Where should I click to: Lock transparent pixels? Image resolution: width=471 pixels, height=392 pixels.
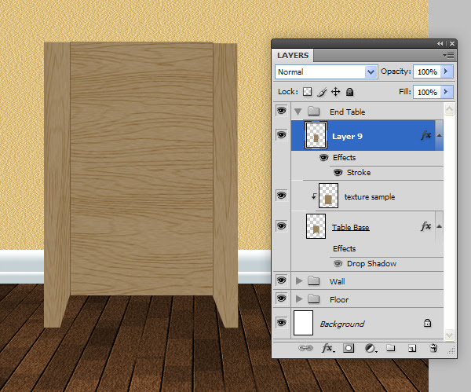tap(307, 92)
